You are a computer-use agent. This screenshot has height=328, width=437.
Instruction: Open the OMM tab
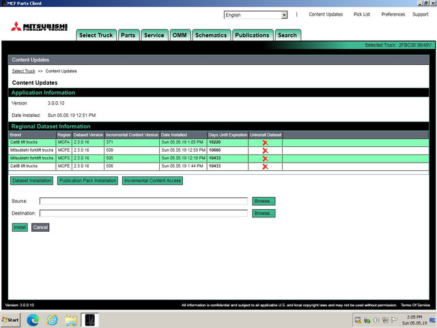tap(180, 35)
